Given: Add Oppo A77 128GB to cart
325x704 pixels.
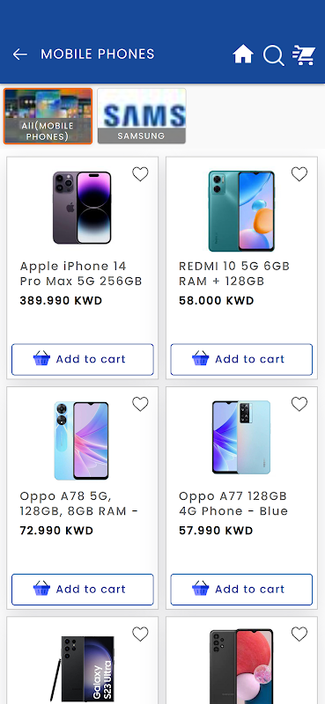Looking at the screenshot, I should pos(241,589).
